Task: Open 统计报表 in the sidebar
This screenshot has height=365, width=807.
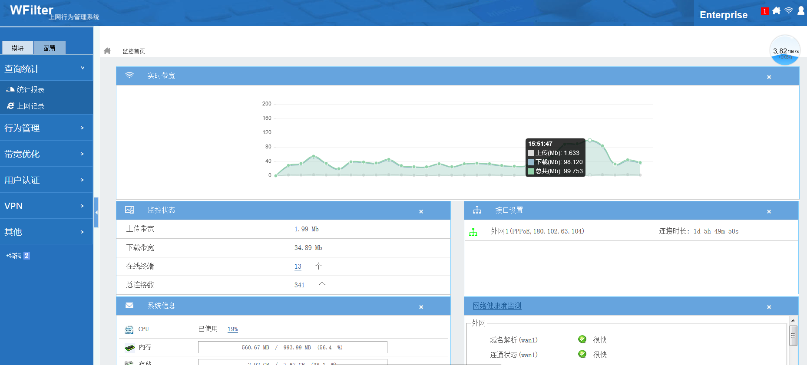Action: 30,90
